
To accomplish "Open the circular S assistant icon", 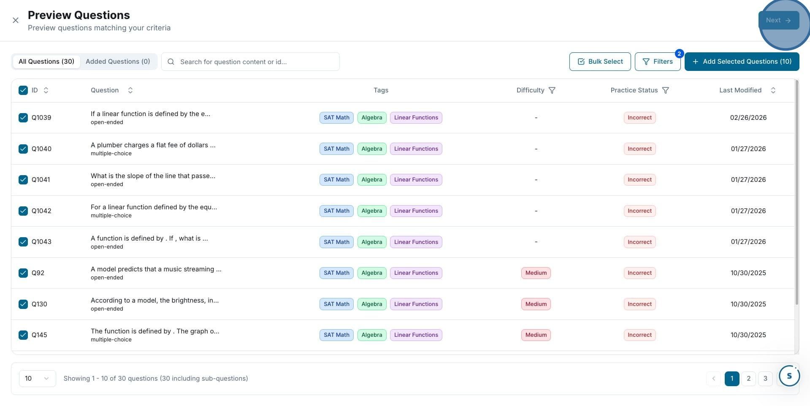I will [x=789, y=376].
